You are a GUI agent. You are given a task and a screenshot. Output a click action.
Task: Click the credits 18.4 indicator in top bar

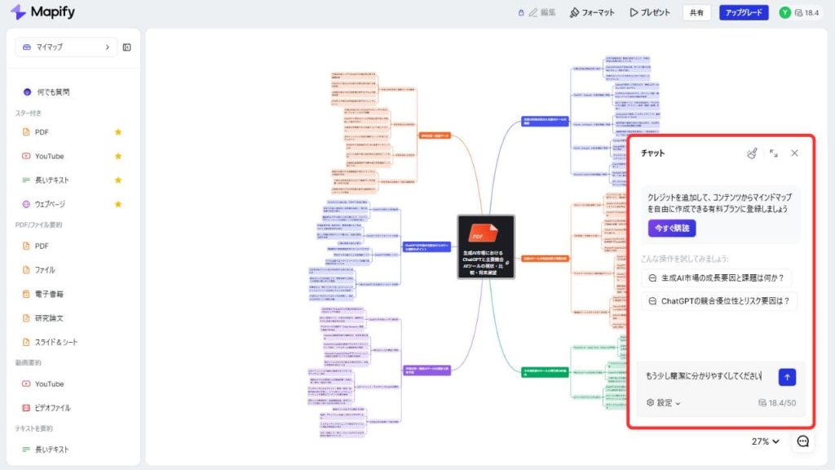(807, 13)
